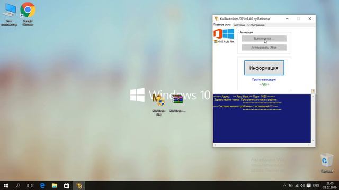Click the console scrollbar down arrow
Image resolution: width=339 pixels, height=190 pixels.
click(313, 141)
